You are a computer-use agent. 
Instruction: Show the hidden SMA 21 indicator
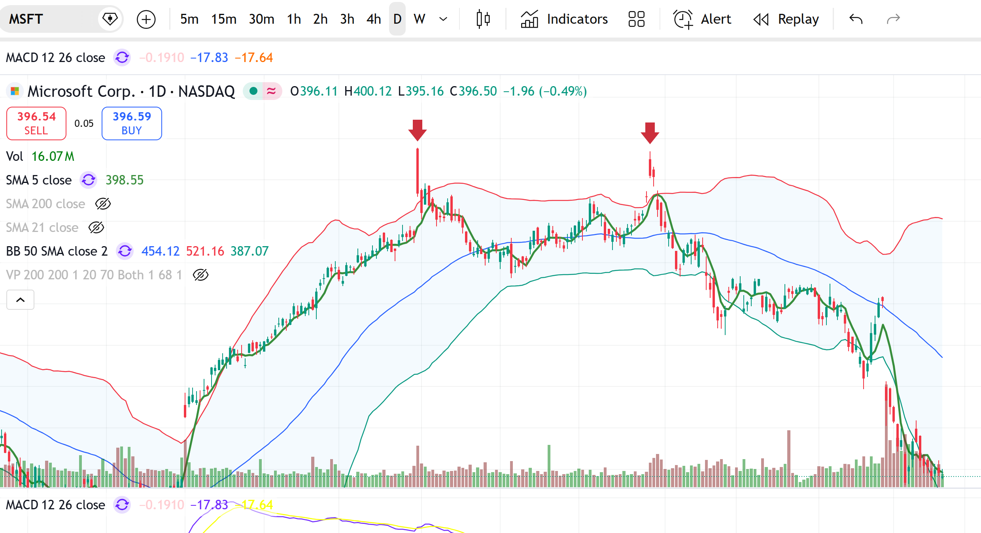[96, 228]
